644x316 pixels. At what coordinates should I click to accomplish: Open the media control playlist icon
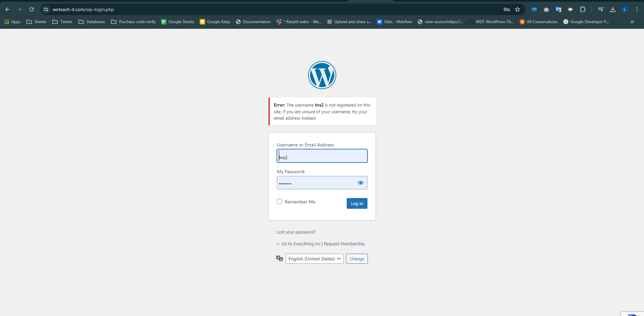pyautogui.click(x=601, y=9)
